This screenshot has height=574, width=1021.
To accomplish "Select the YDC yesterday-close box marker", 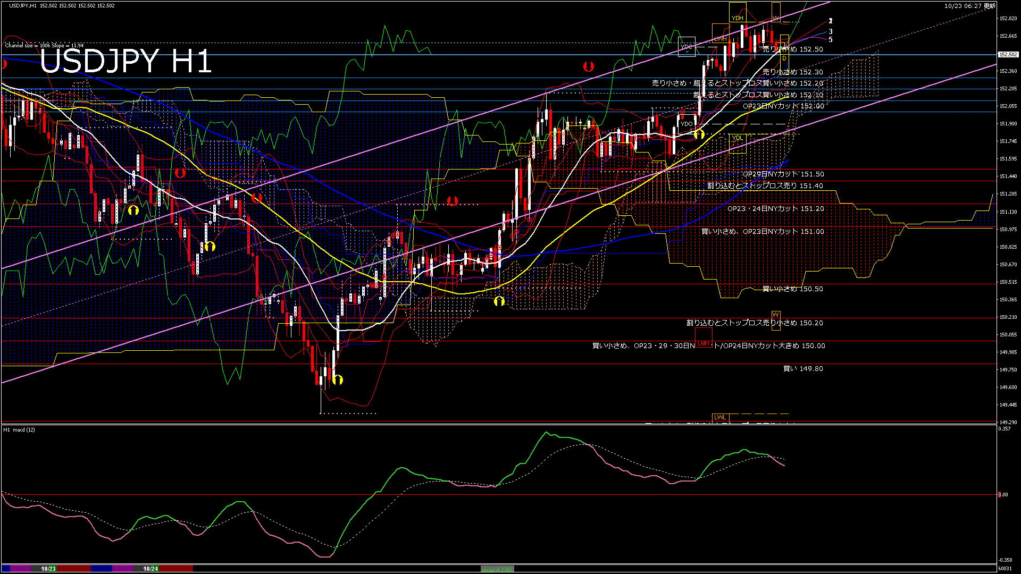I will click(687, 47).
